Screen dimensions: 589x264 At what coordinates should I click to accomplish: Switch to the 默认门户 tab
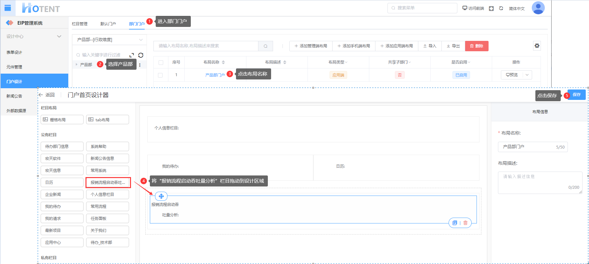[108, 24]
